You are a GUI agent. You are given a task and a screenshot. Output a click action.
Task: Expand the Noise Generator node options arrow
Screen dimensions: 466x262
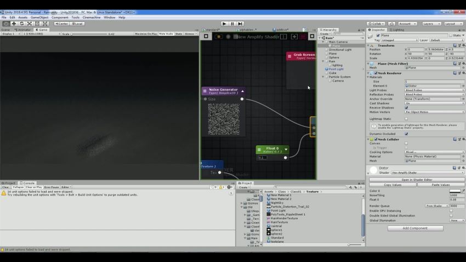pos(242,91)
